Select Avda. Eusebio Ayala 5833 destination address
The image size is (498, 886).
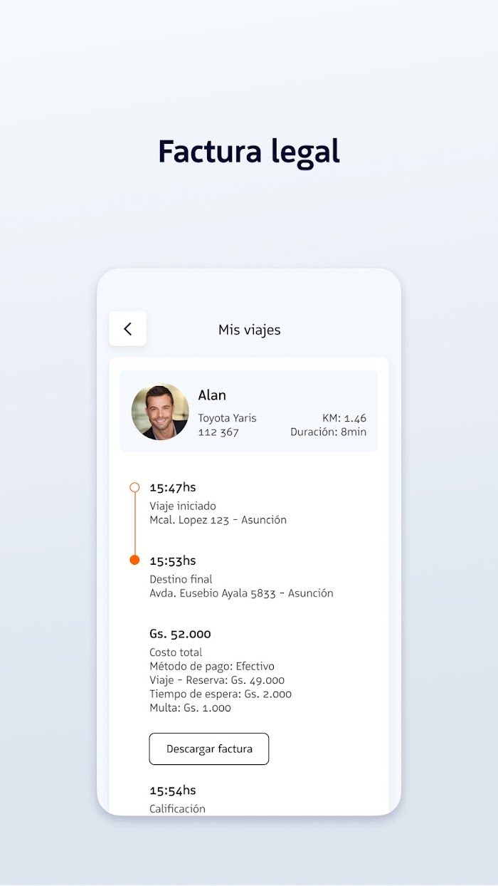pyautogui.click(x=241, y=593)
